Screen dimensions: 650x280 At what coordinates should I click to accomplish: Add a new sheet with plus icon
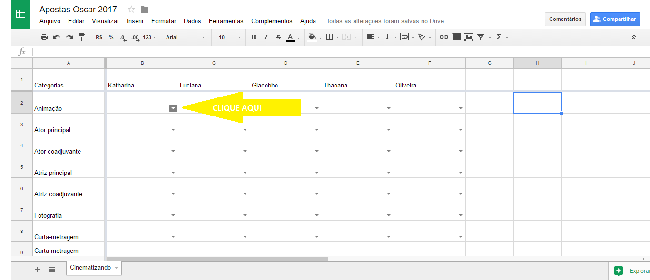[38, 270]
